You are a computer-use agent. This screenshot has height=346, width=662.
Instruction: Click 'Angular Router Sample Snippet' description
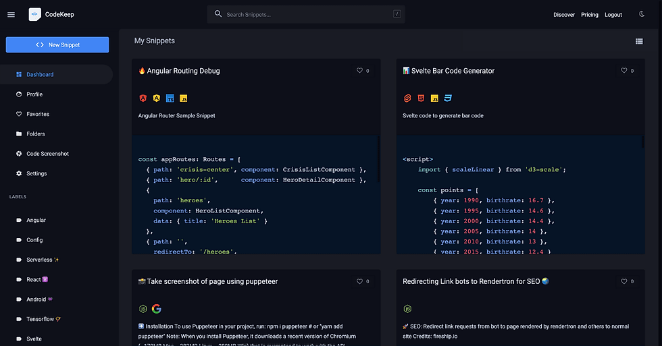point(176,115)
